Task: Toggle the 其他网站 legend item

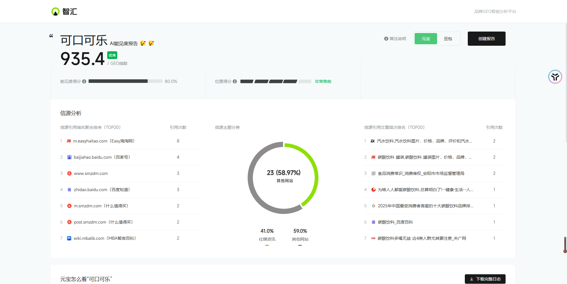Action: [x=300, y=239]
